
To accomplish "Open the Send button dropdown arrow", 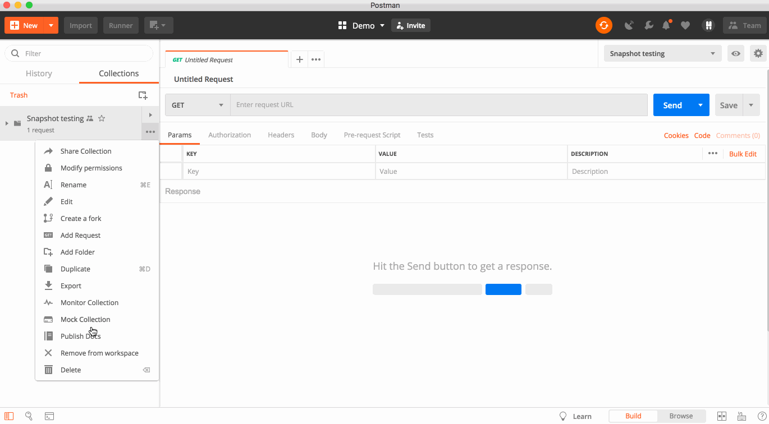I will point(701,105).
